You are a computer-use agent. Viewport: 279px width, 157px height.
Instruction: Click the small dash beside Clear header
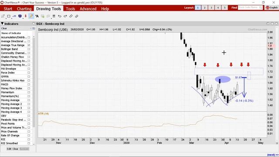(x=31, y=28)
